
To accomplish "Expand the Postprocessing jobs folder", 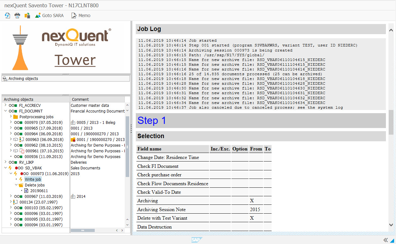I will click(x=11, y=117).
